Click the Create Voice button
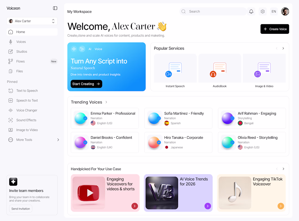Viewport: 299px width, 221px height. pos(275,29)
